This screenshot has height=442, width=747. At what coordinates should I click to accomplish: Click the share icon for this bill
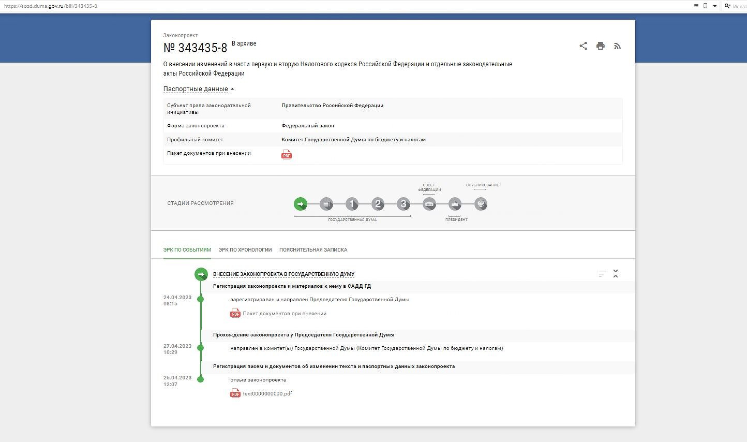(x=583, y=46)
